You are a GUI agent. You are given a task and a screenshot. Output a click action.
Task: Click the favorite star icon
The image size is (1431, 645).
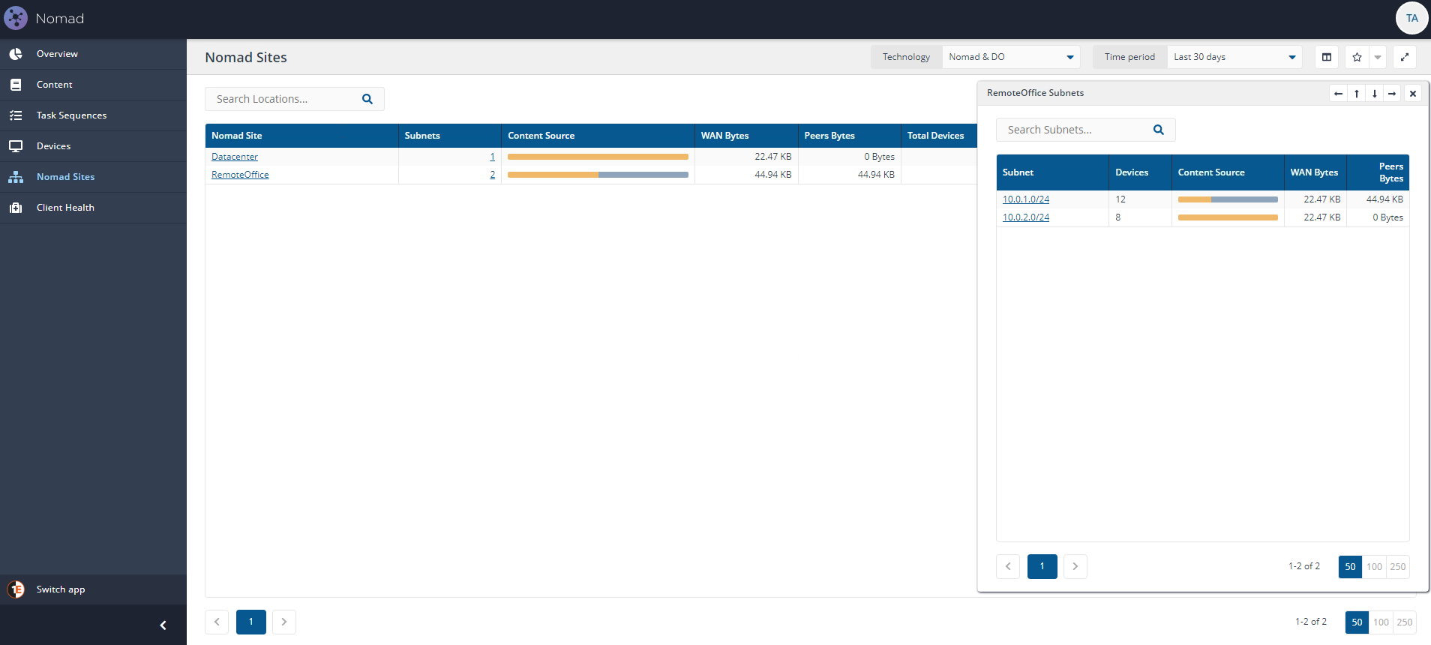(x=1357, y=57)
